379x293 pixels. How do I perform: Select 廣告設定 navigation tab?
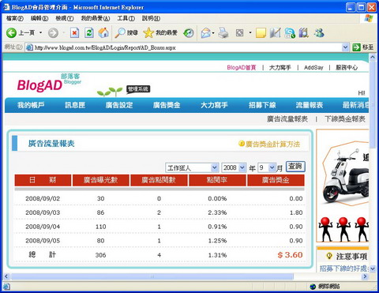click(x=119, y=105)
